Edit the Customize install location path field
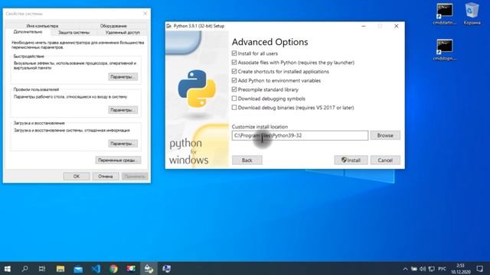This screenshot has width=490, height=275. click(x=300, y=135)
